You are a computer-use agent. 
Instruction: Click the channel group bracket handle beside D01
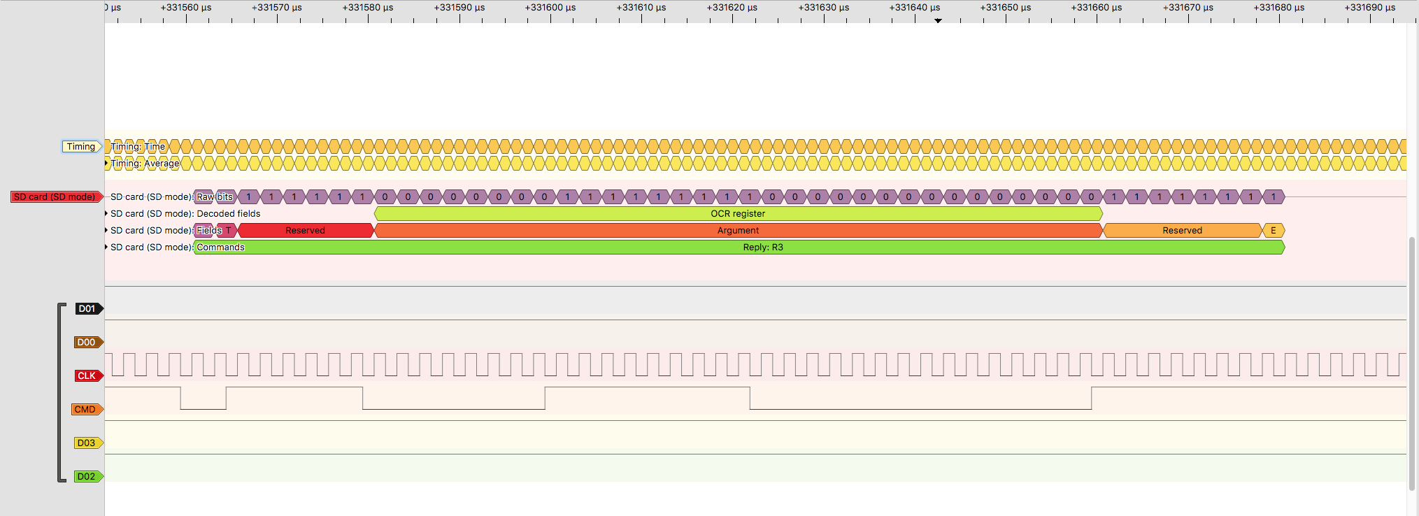tap(60, 392)
